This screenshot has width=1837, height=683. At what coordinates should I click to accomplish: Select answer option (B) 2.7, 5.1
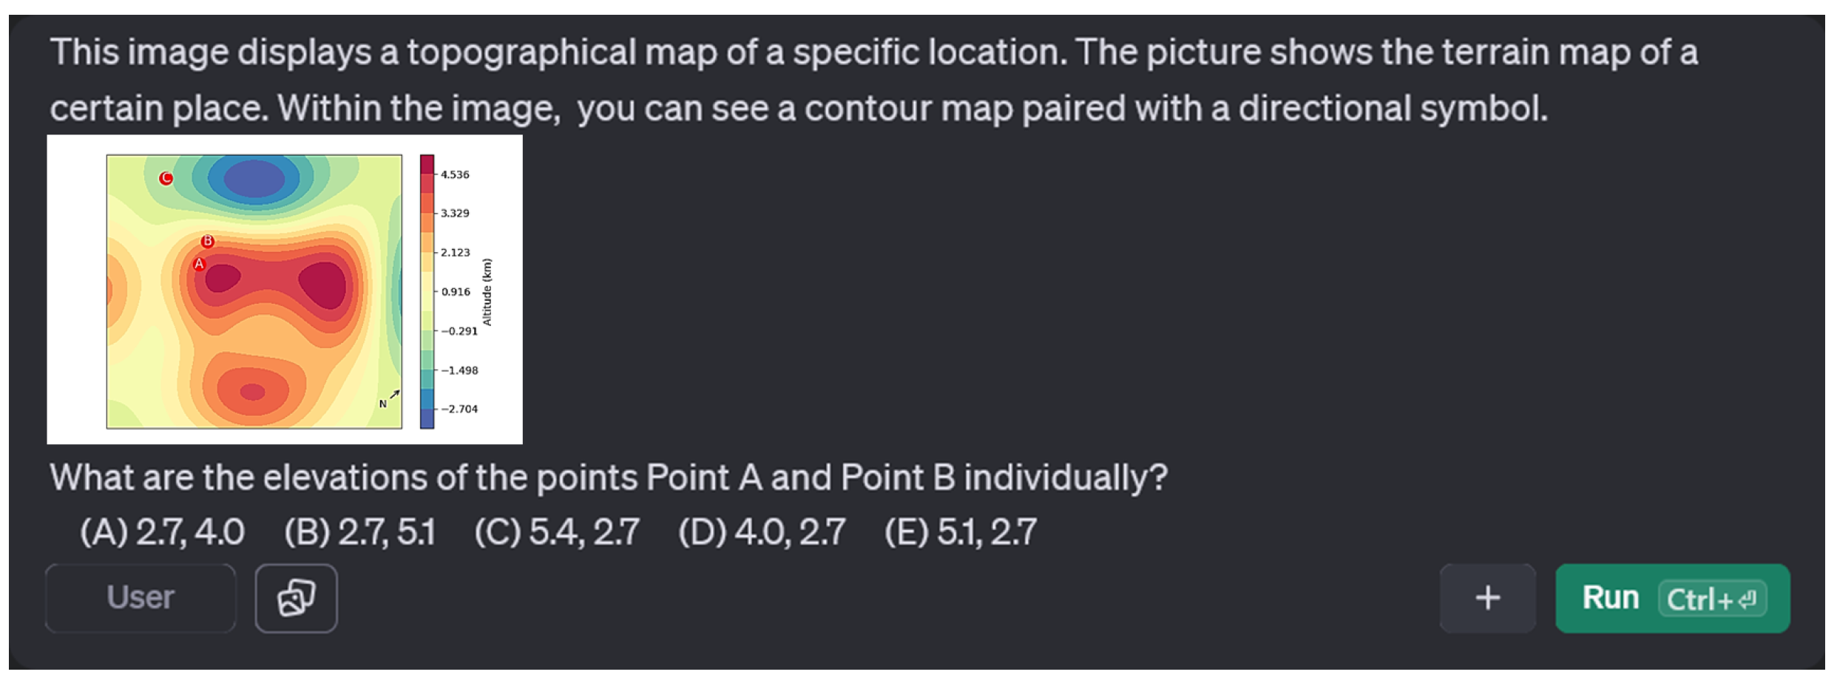pos(360,532)
